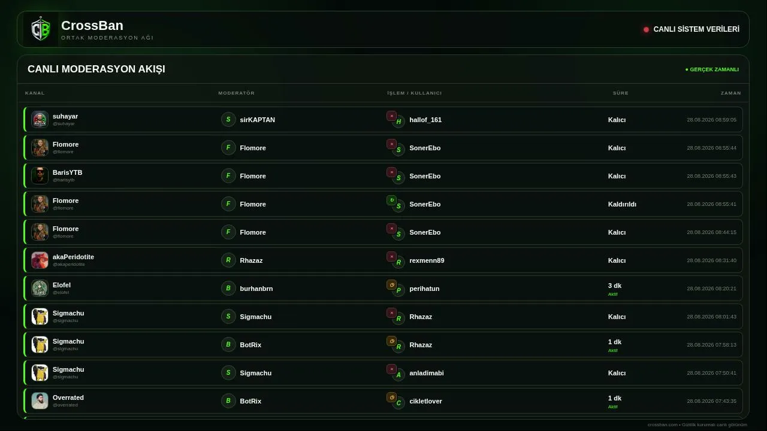Click GERÇEK ZAMANLI status label

pos(712,69)
